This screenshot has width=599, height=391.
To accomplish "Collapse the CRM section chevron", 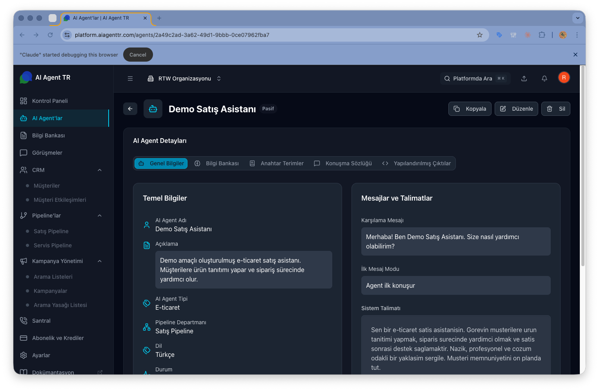I will tap(100, 170).
